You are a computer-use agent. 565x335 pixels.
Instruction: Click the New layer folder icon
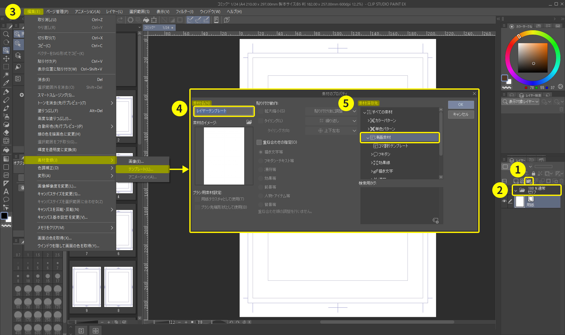point(529,181)
